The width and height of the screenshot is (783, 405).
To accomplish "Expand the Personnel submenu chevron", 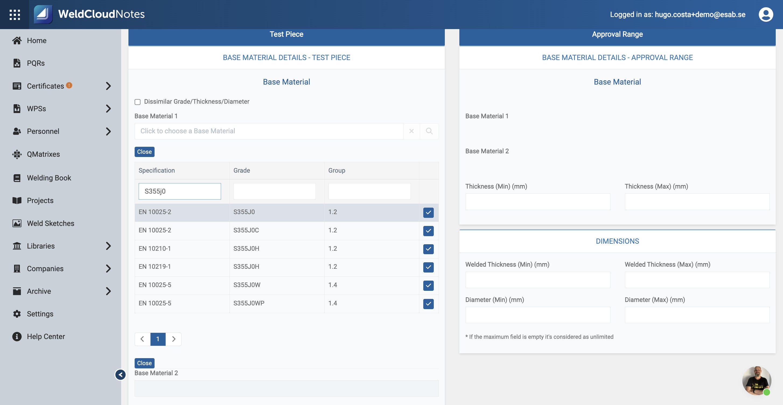I will [x=108, y=131].
